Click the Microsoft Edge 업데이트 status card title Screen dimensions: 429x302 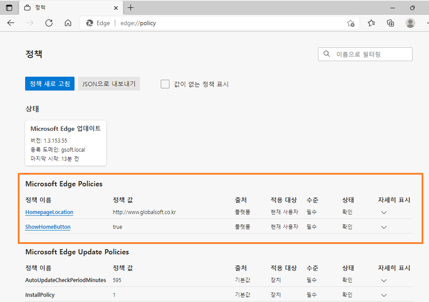click(x=66, y=129)
